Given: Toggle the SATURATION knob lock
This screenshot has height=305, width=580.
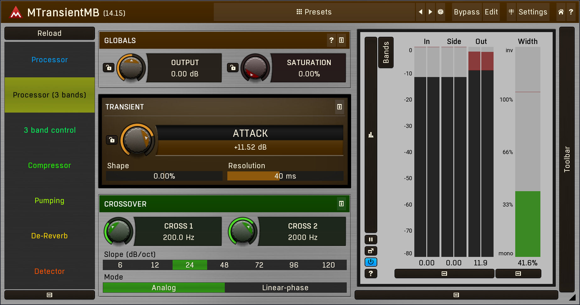Looking at the screenshot, I should 233,68.
